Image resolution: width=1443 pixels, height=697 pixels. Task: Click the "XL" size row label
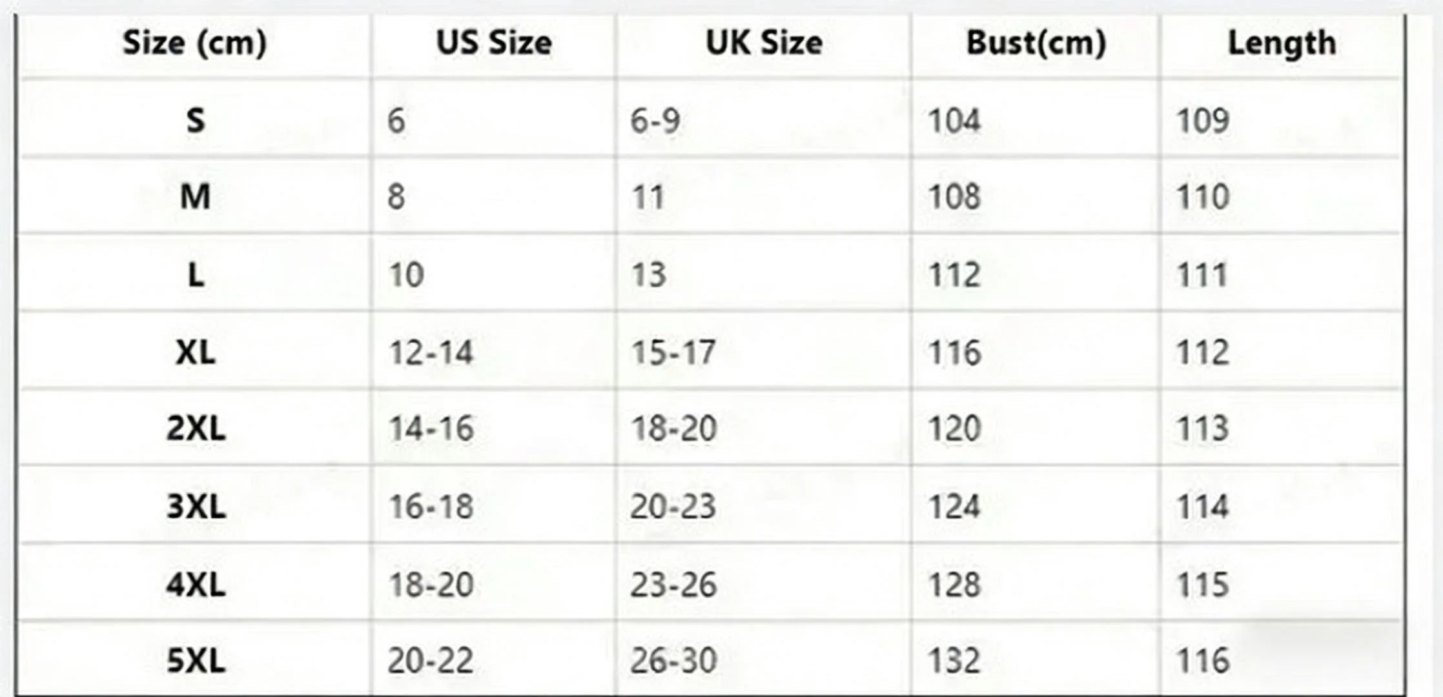[195, 352]
